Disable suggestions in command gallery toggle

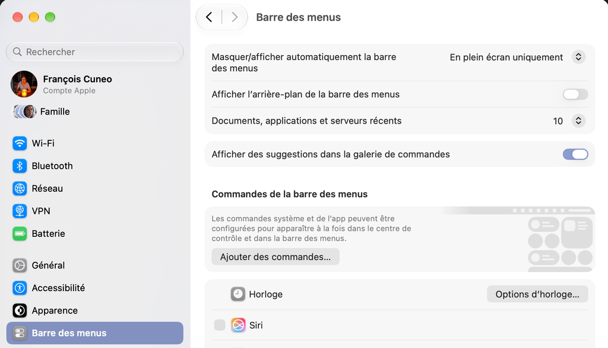click(575, 154)
